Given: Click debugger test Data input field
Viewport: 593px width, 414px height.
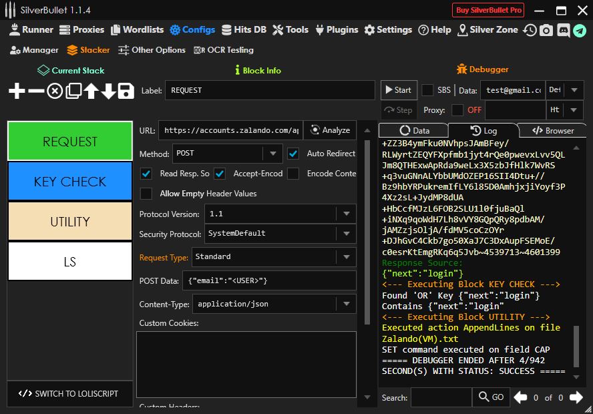Looking at the screenshot, I should click(x=513, y=90).
